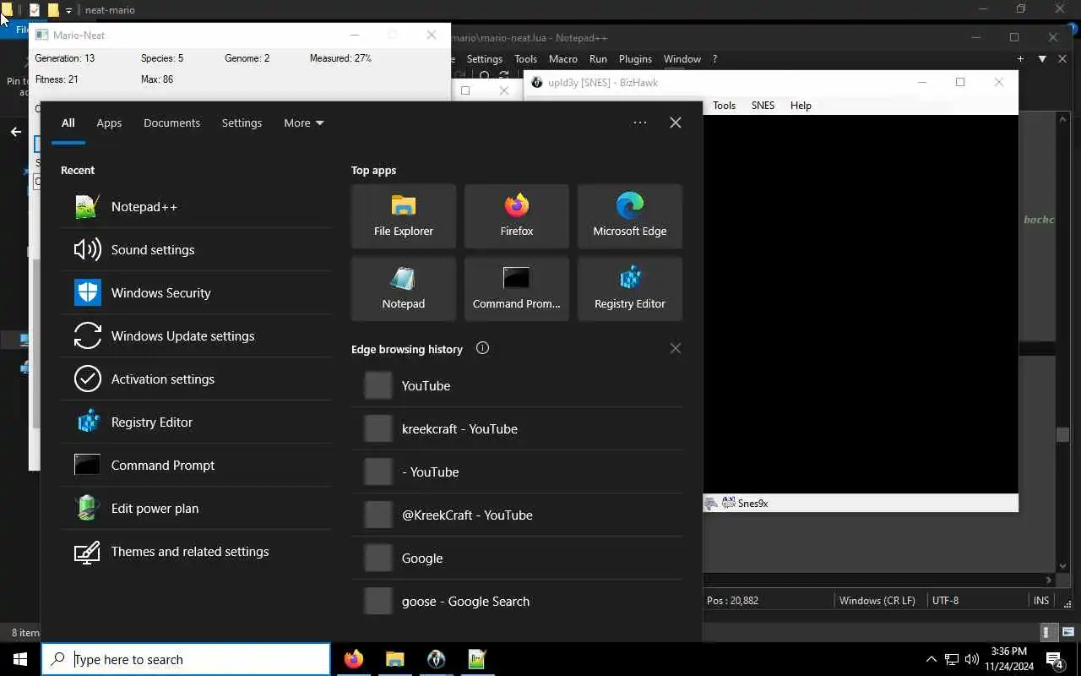Click the BizHawk taskbar icon
1081x676 pixels.
tap(436, 659)
